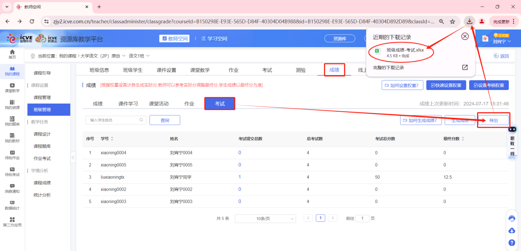This screenshot has width=521, height=251.
Task: Click the collapse sidebar arrow handle
Action: pyautogui.click(x=73, y=157)
